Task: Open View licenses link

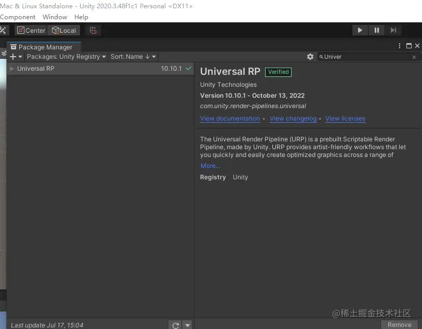Action: point(345,119)
